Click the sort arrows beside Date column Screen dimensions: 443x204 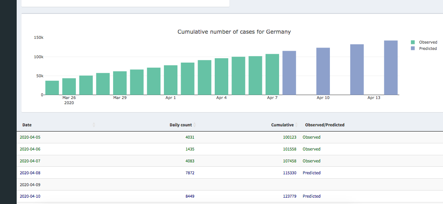94,125
